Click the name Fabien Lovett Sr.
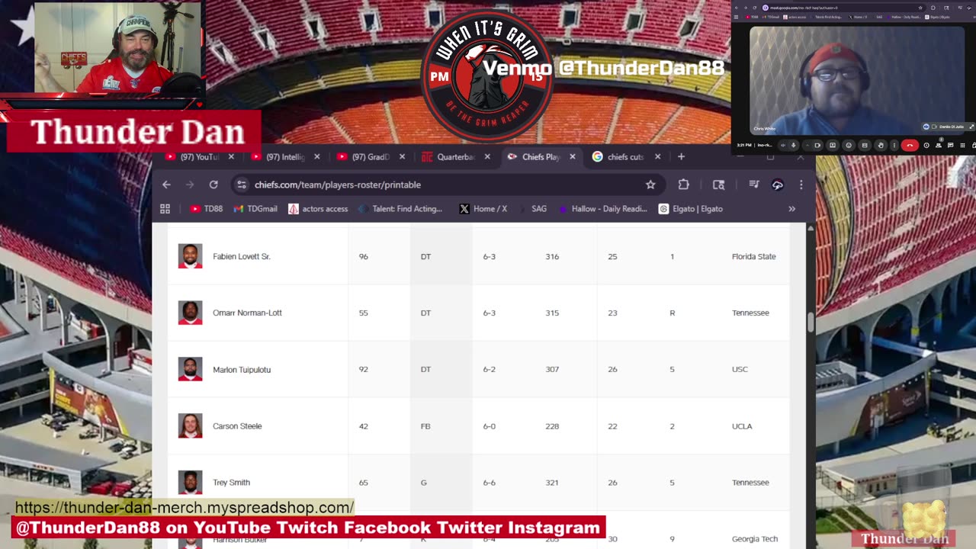 (x=242, y=256)
